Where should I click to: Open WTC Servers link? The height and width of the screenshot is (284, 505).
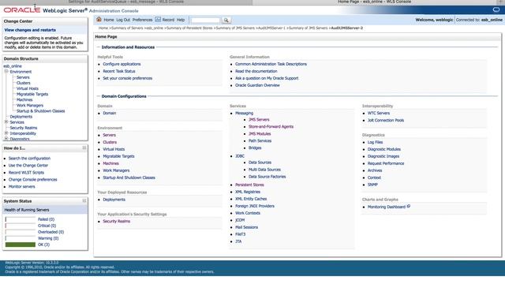[x=379, y=113]
